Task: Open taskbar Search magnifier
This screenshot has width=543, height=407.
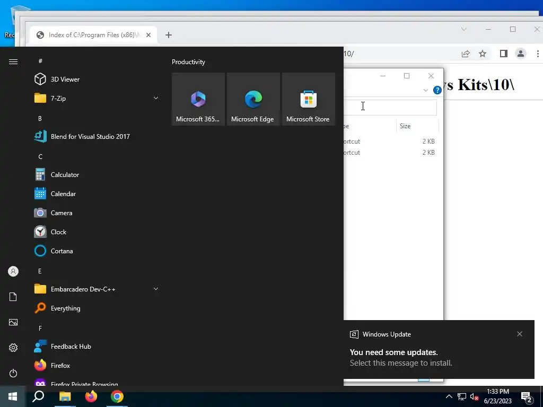Action: click(x=38, y=396)
